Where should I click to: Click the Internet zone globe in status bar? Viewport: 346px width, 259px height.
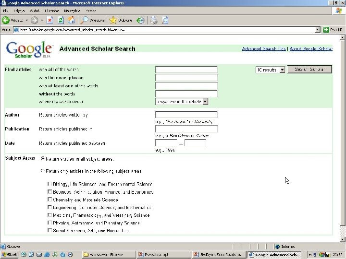[278, 247]
